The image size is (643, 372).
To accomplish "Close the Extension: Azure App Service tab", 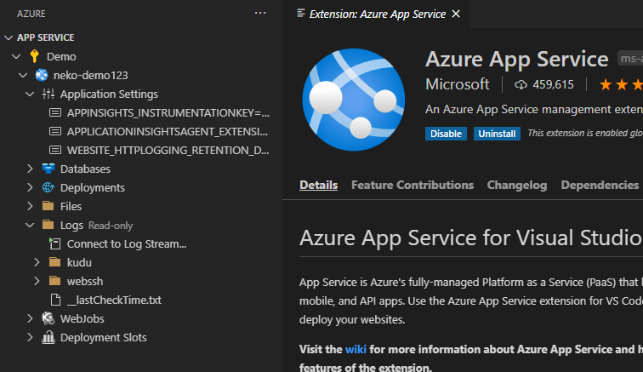I will (456, 14).
